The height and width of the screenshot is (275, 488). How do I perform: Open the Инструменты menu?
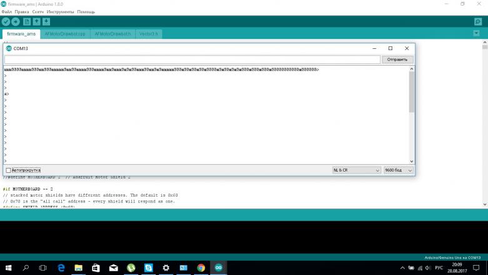[61, 12]
